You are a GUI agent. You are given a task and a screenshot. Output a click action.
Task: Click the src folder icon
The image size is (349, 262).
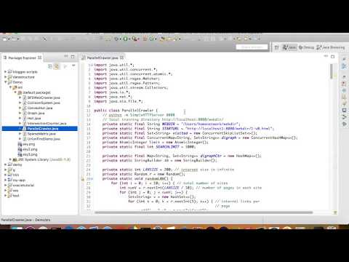[x=15, y=87]
